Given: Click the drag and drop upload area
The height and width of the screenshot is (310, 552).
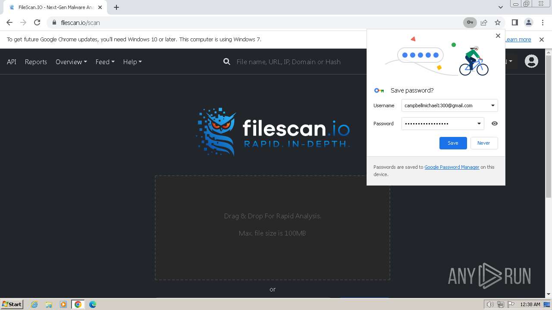Looking at the screenshot, I should pyautogui.click(x=273, y=228).
